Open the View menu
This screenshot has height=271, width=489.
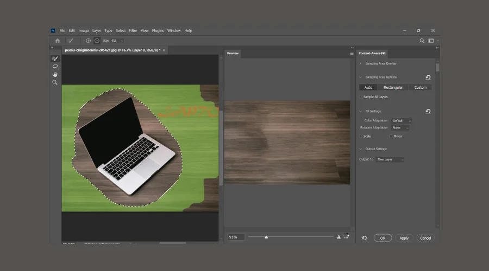click(x=145, y=30)
